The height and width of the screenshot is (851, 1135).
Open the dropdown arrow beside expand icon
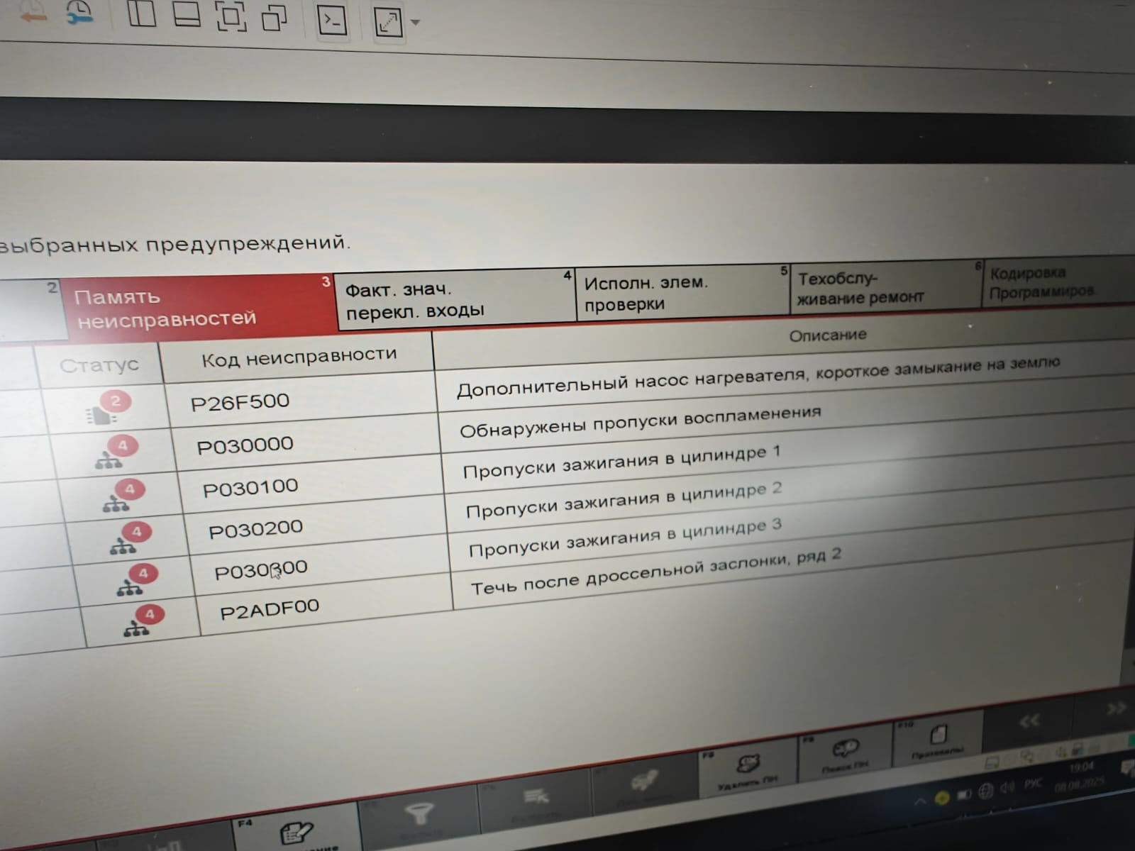point(416,23)
